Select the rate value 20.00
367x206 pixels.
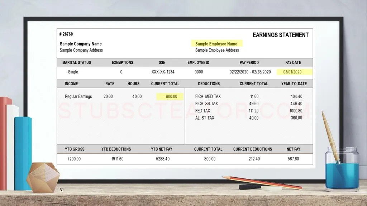(108, 96)
